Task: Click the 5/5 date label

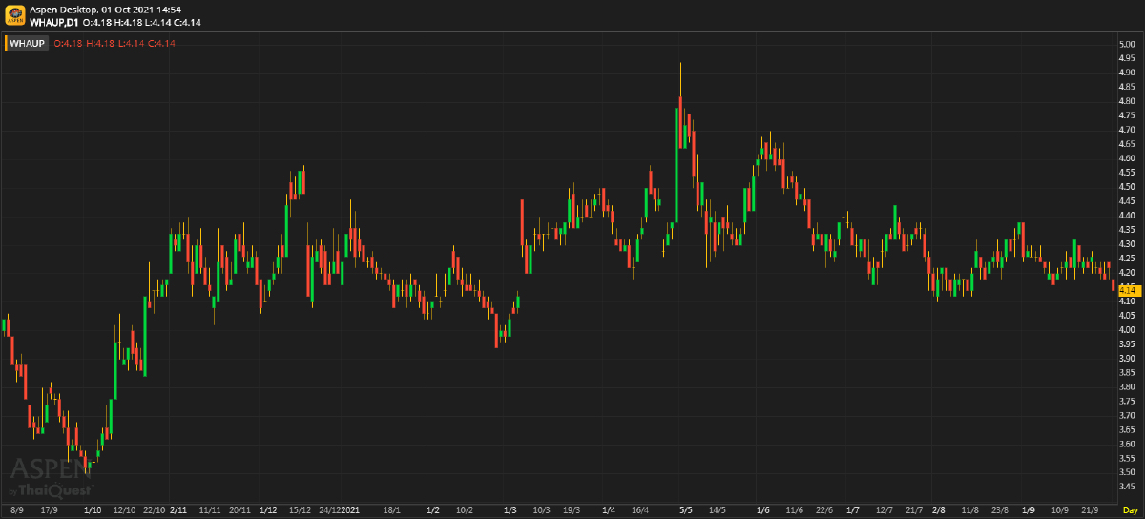Action: (x=685, y=511)
